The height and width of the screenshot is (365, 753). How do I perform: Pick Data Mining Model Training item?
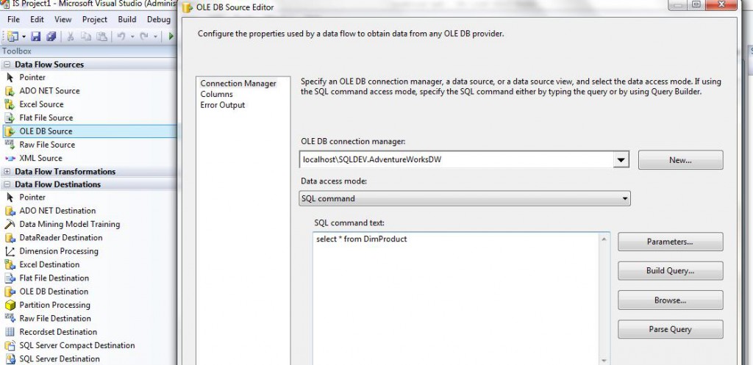tap(69, 224)
